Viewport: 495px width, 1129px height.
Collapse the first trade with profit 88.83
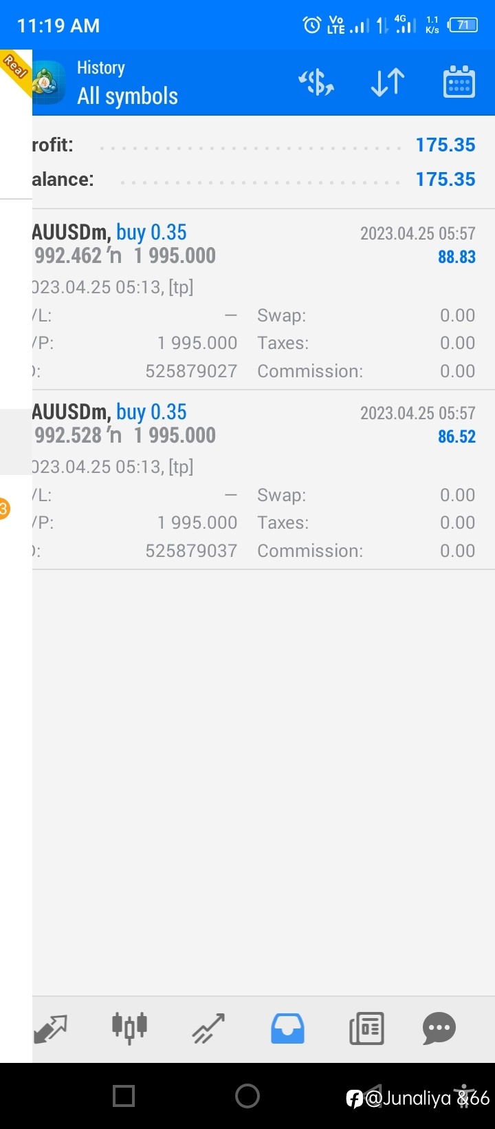[263, 299]
